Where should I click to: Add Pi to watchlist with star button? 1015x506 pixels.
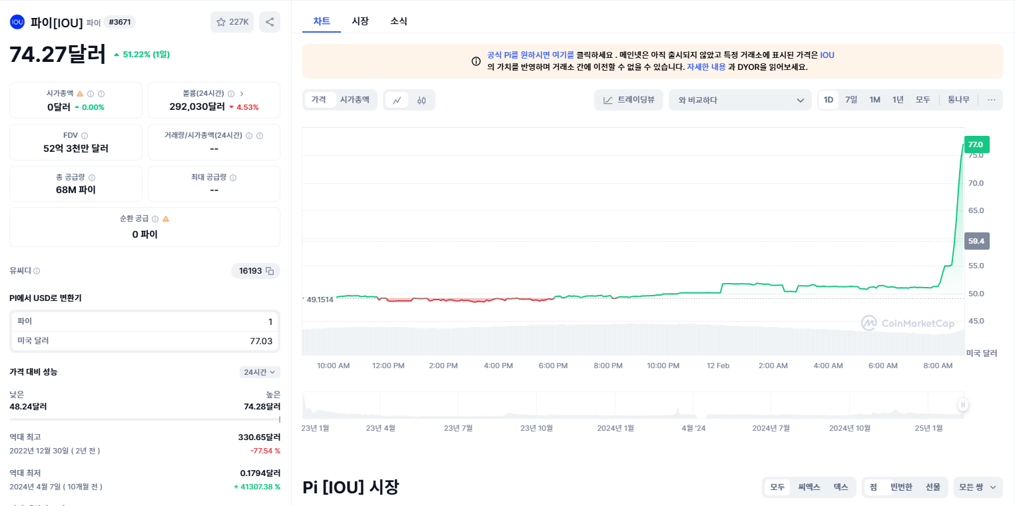point(232,22)
